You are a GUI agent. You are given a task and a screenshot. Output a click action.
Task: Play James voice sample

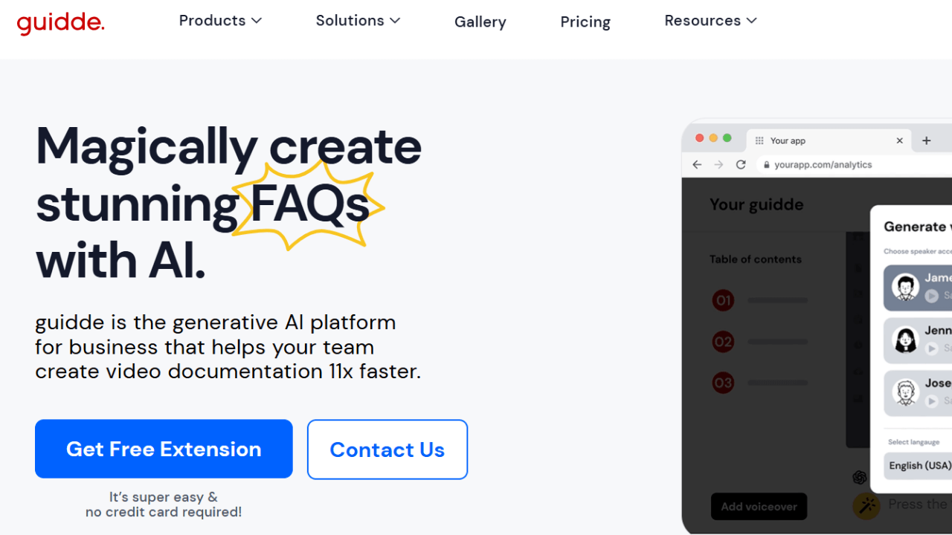pos(931,296)
